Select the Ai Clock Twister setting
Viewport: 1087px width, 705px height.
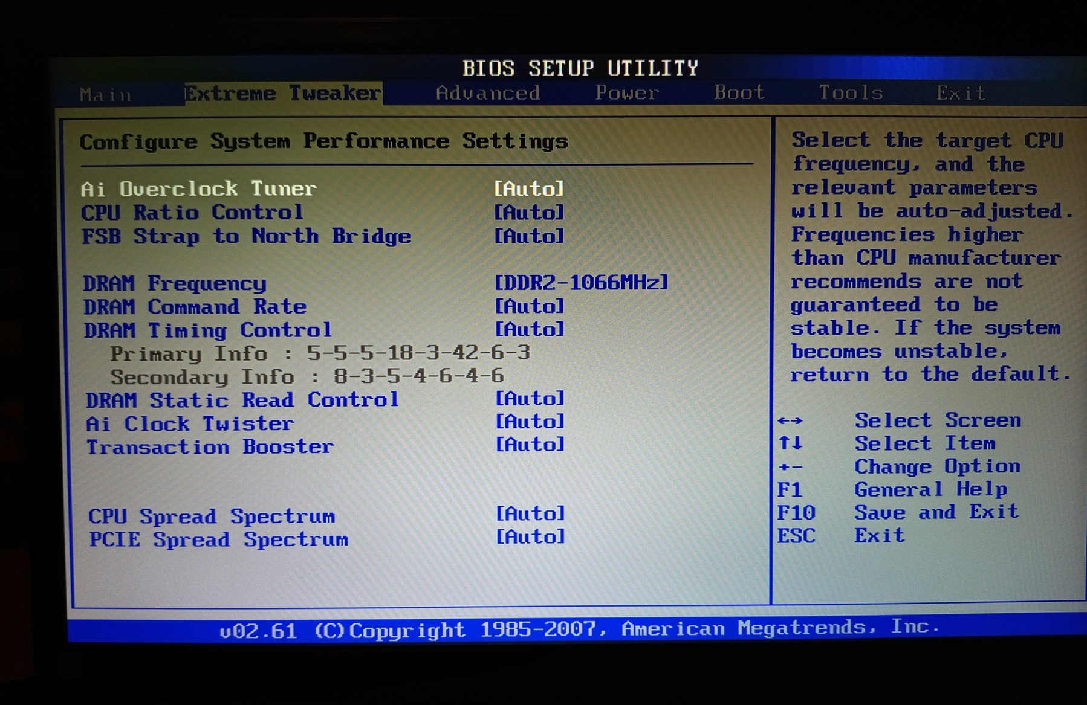190,423
